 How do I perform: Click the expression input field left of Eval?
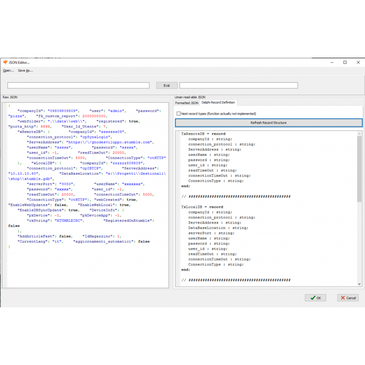pos(78,85)
